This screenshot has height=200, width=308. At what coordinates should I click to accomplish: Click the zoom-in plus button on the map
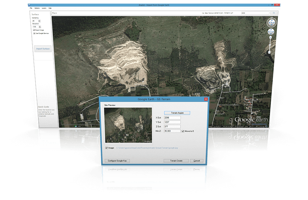[x=270, y=37]
